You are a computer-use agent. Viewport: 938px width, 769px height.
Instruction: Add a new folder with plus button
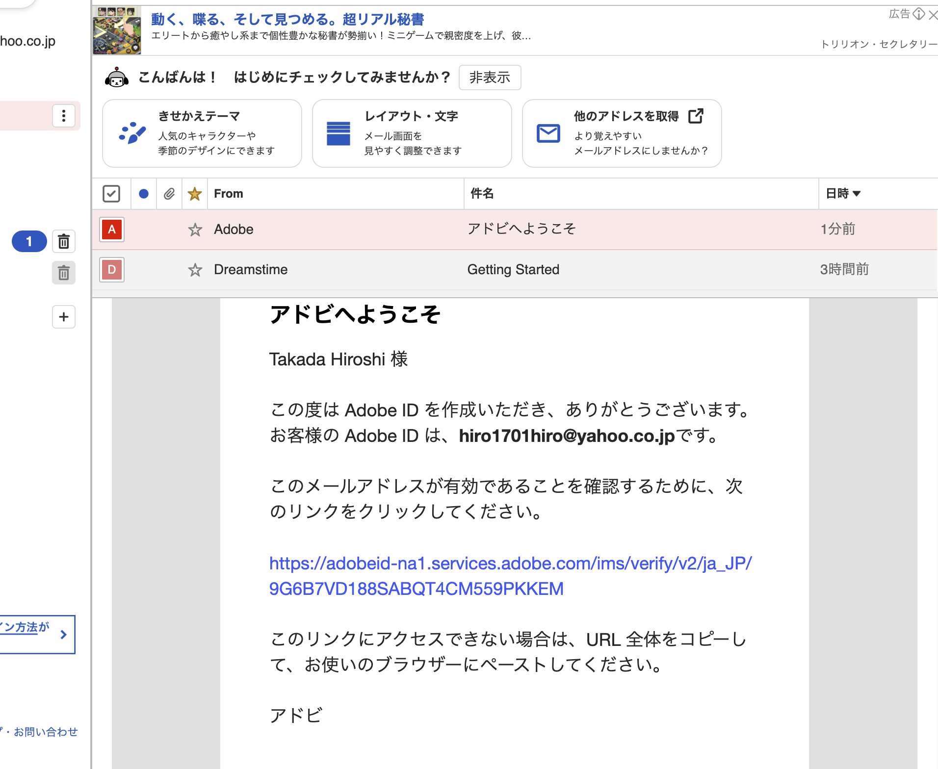tap(64, 317)
